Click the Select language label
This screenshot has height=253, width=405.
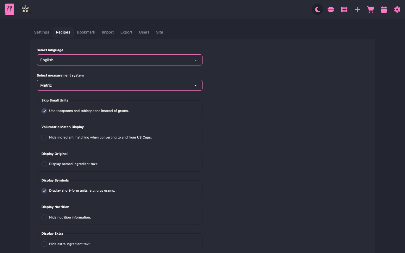tap(50, 50)
